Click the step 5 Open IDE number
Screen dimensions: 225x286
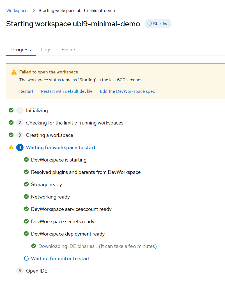20,271
